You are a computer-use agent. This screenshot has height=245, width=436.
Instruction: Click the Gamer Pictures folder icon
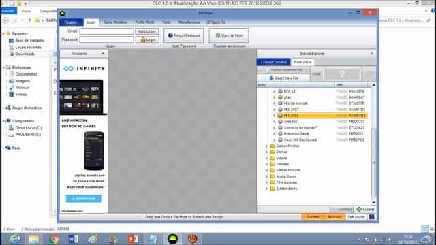coord(272,170)
